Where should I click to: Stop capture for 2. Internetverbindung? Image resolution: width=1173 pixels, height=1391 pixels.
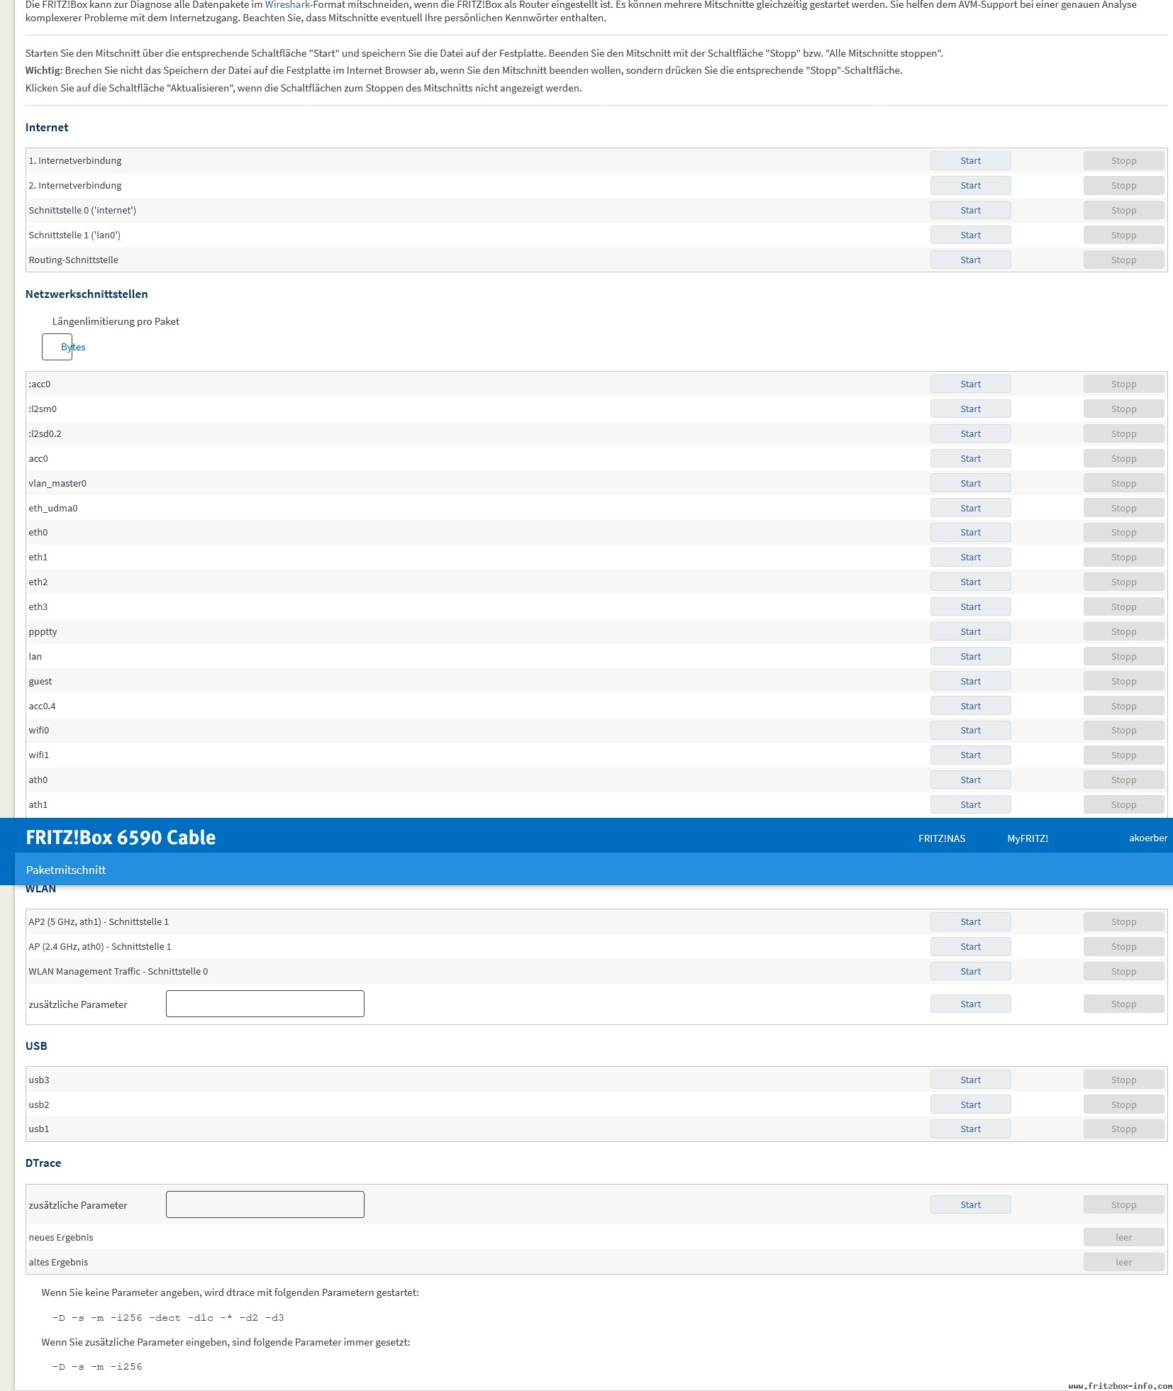pyautogui.click(x=1123, y=186)
